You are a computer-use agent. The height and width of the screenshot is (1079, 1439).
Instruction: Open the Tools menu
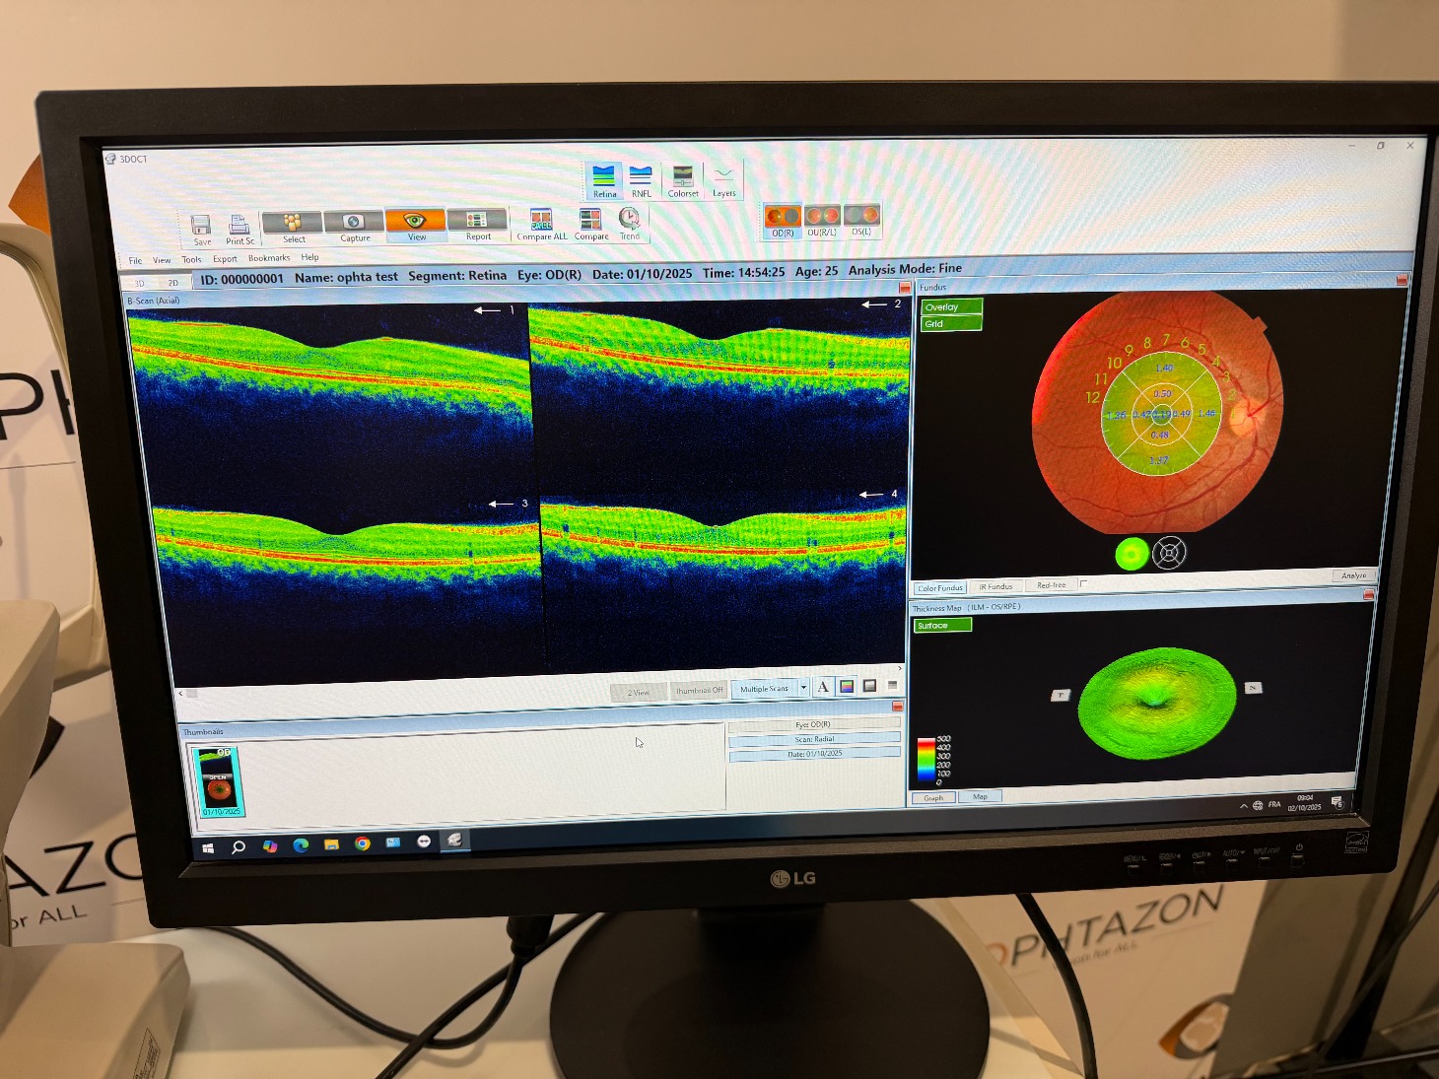pyautogui.click(x=191, y=259)
